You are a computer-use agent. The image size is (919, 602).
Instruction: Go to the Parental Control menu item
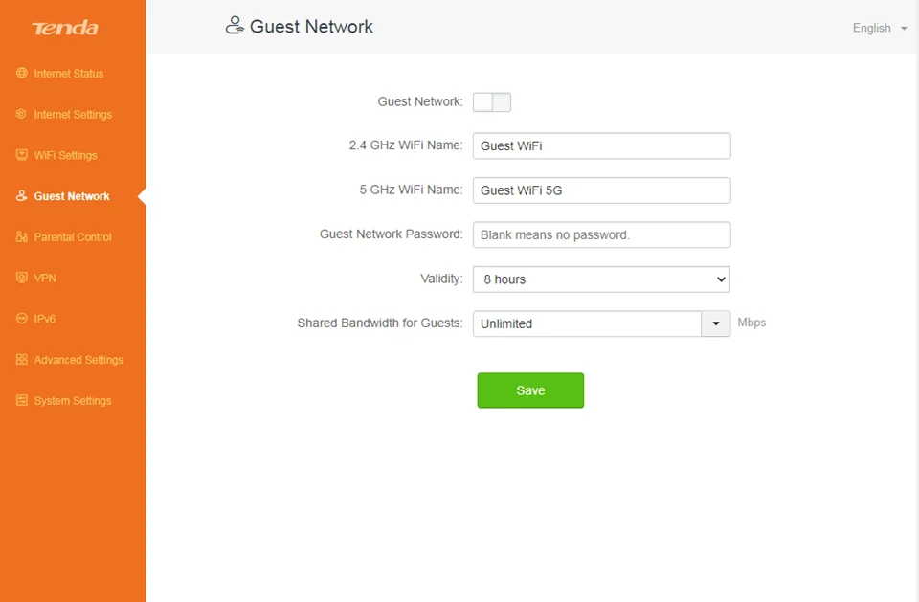coord(73,237)
